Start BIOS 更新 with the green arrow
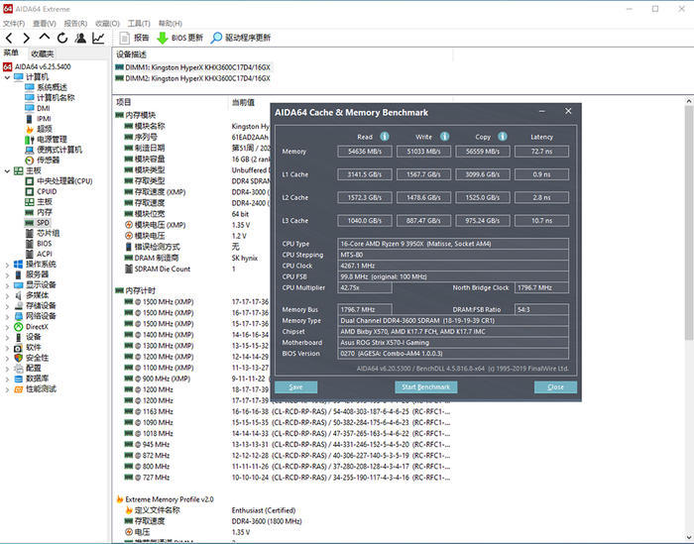Viewport: 694px width, 544px height. coord(180,38)
